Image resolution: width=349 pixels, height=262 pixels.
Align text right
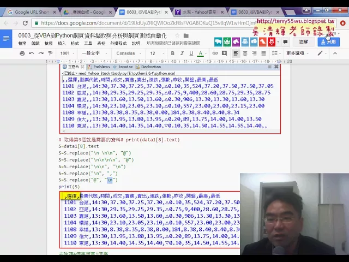pyautogui.click(x=254, y=53)
